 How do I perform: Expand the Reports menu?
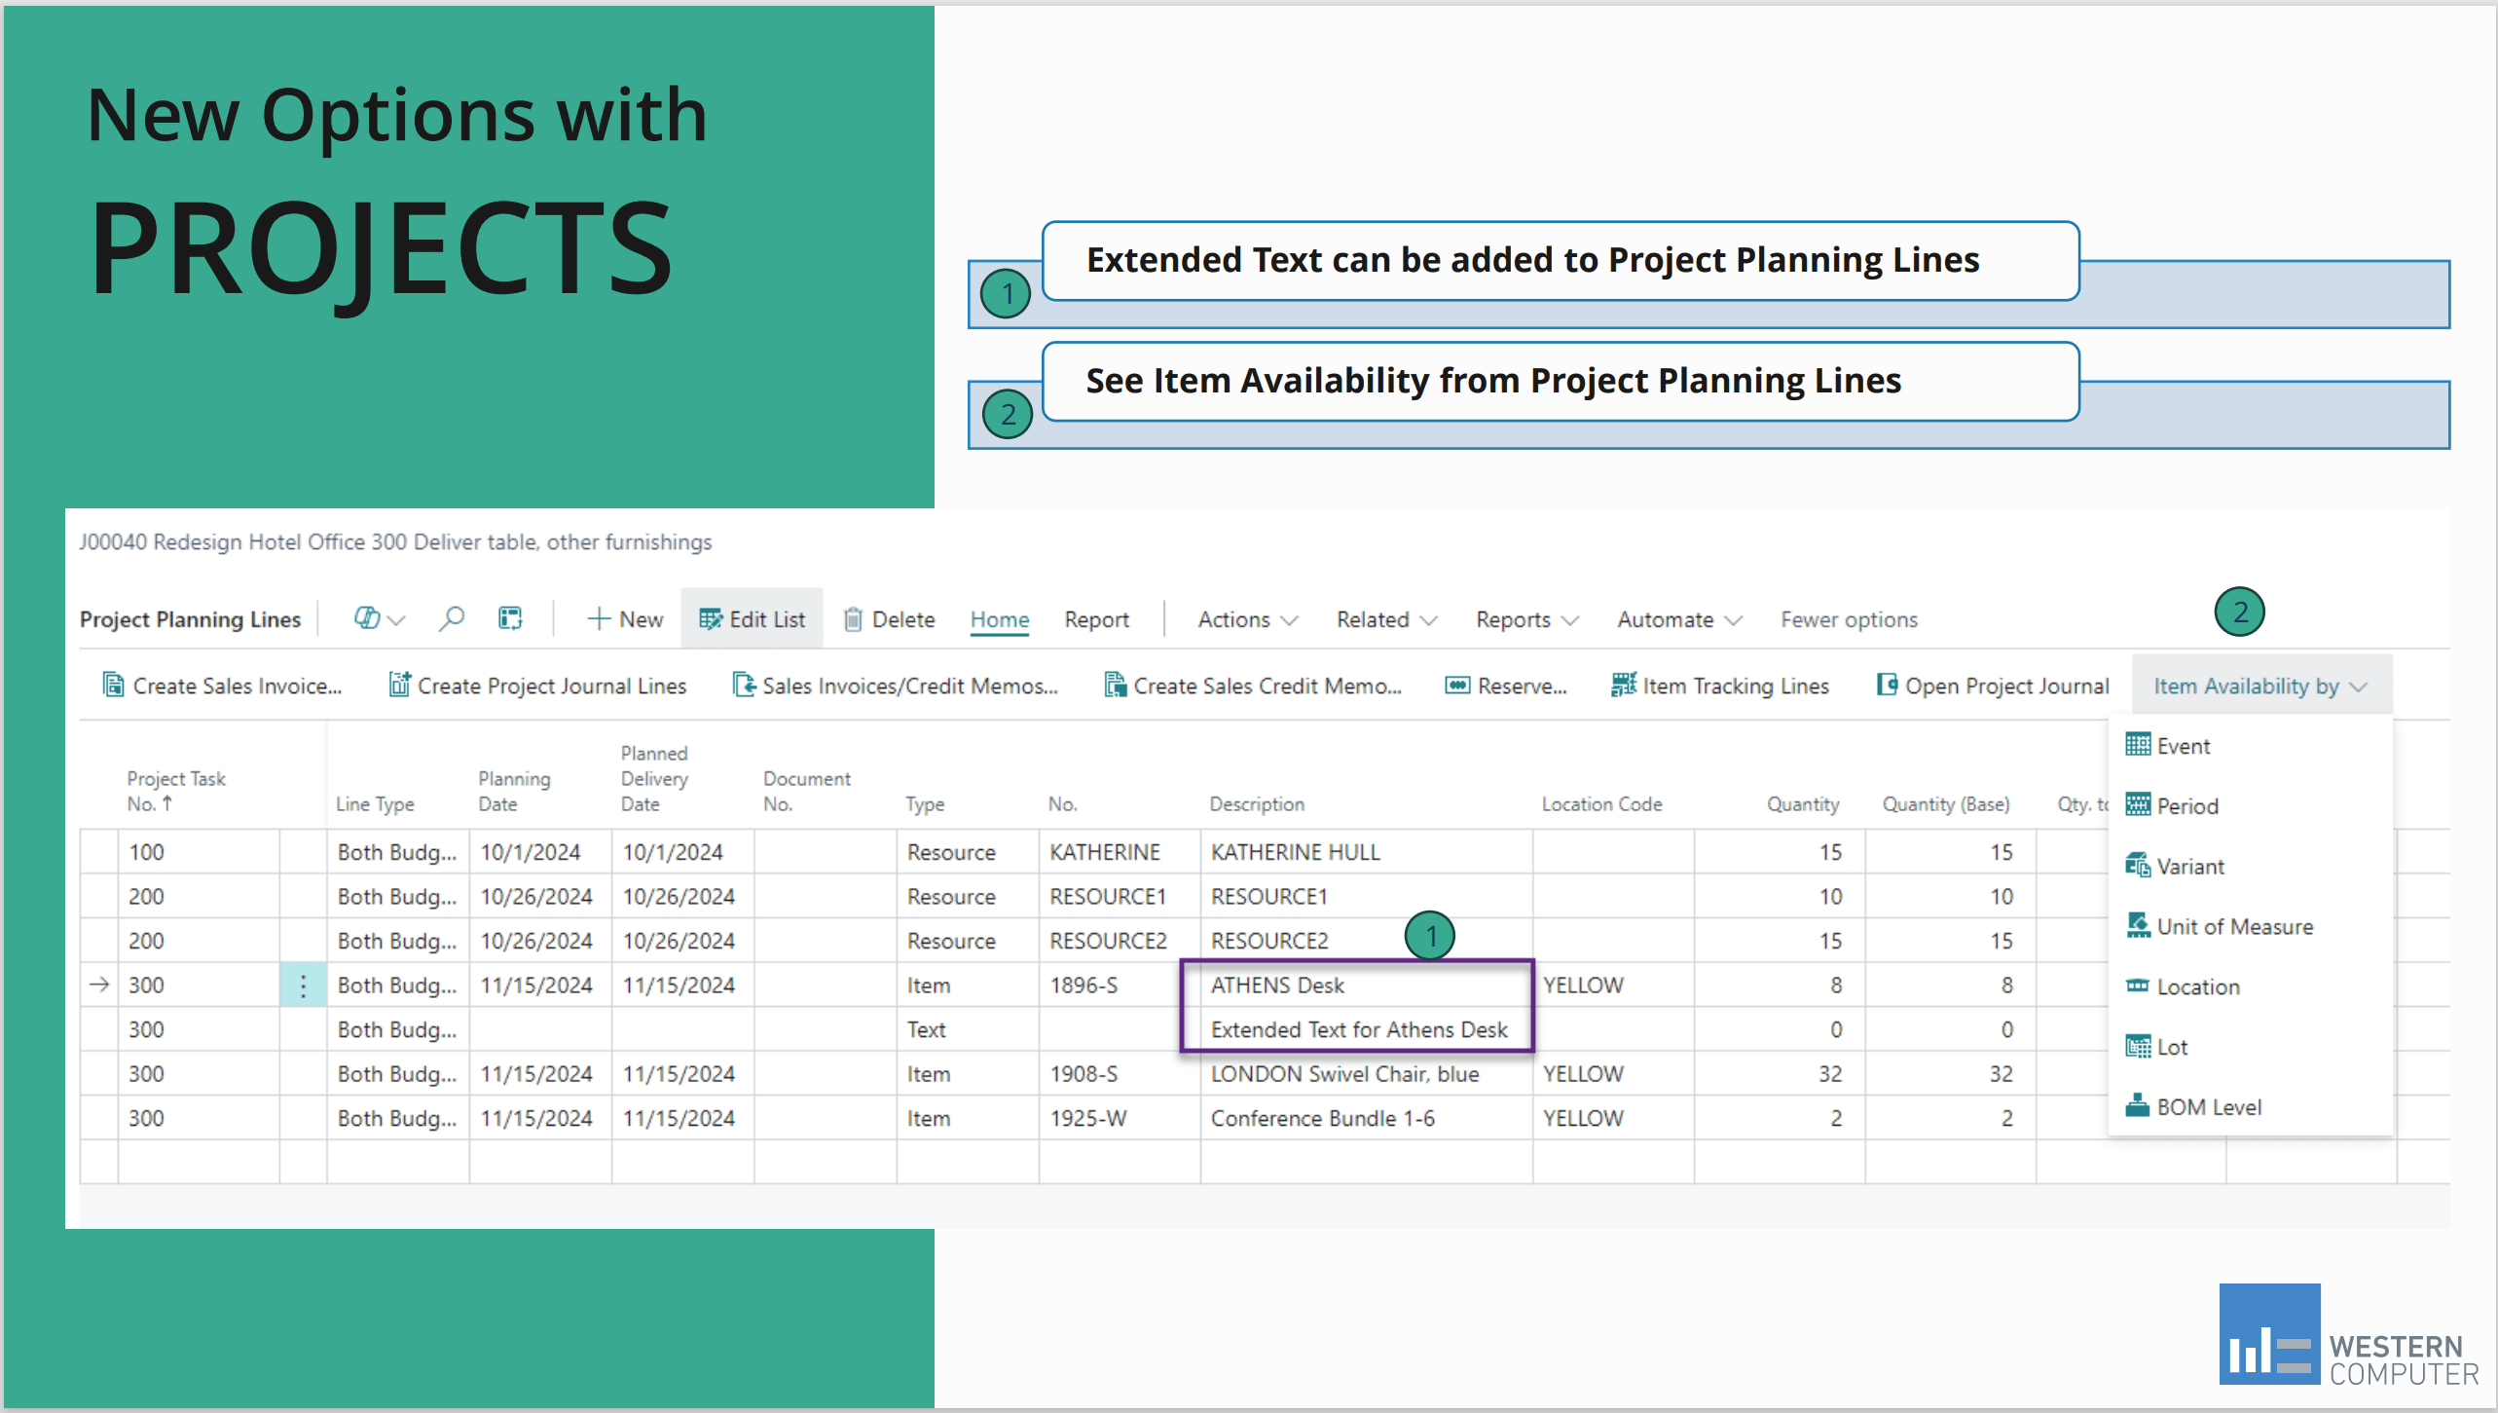tap(1526, 619)
